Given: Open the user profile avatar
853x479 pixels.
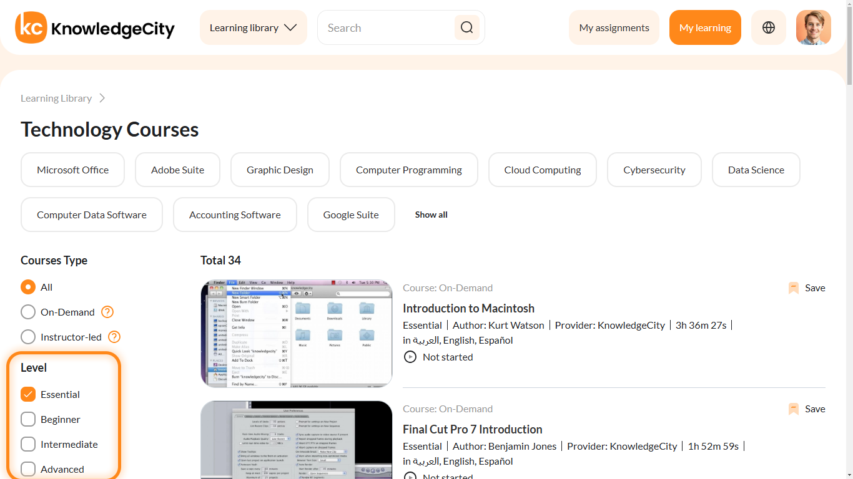Looking at the screenshot, I should point(814,27).
